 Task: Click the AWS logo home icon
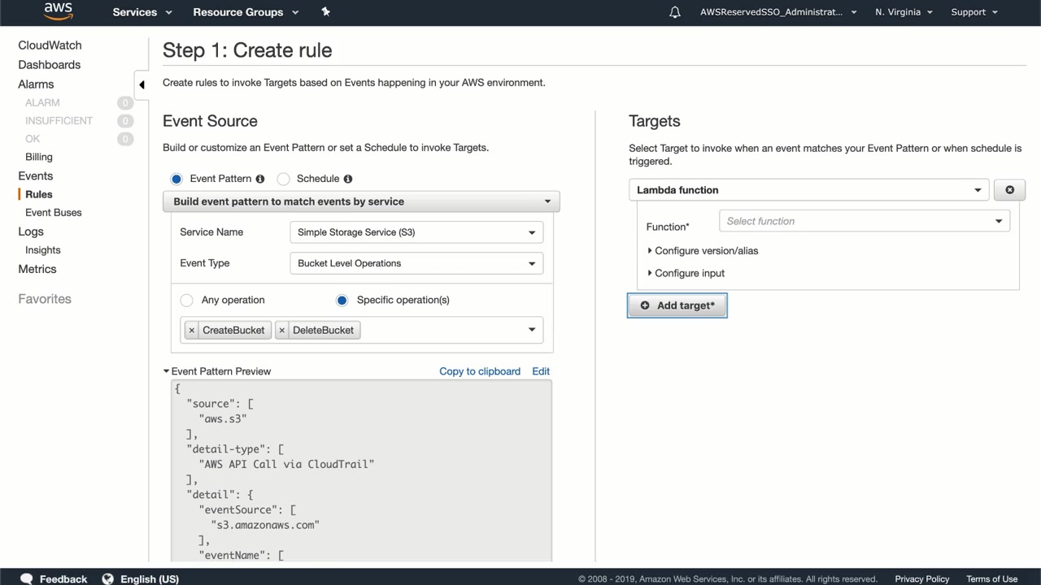(58, 11)
